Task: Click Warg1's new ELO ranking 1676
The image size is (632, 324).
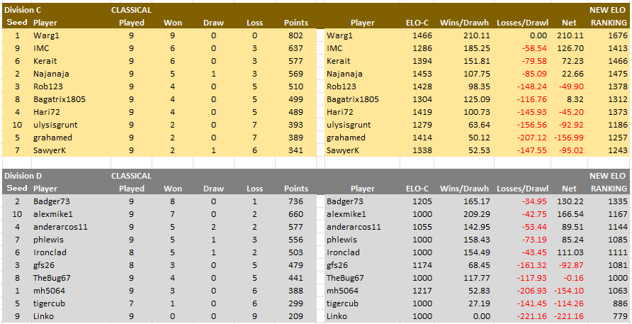Action: coord(617,35)
